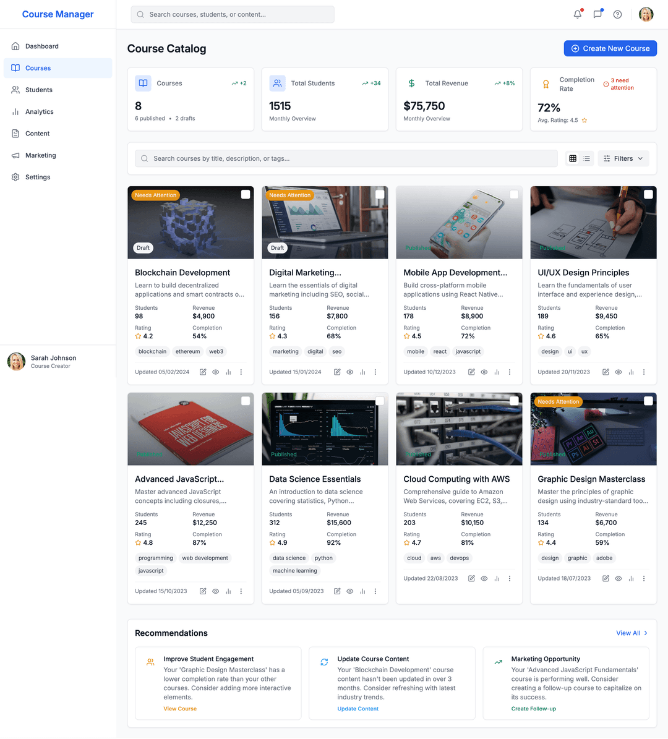Select the Blockchain Development course checkbox
The image size is (668, 739).
coord(246,195)
